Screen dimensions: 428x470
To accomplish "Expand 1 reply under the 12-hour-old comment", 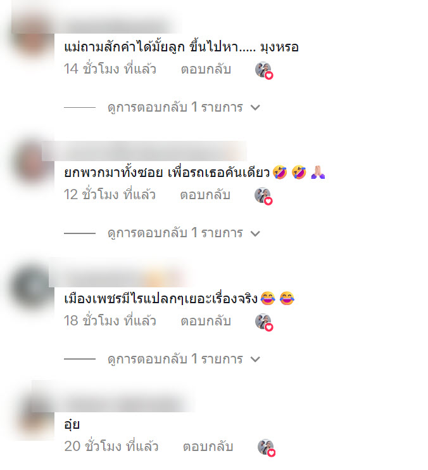I will (184, 233).
